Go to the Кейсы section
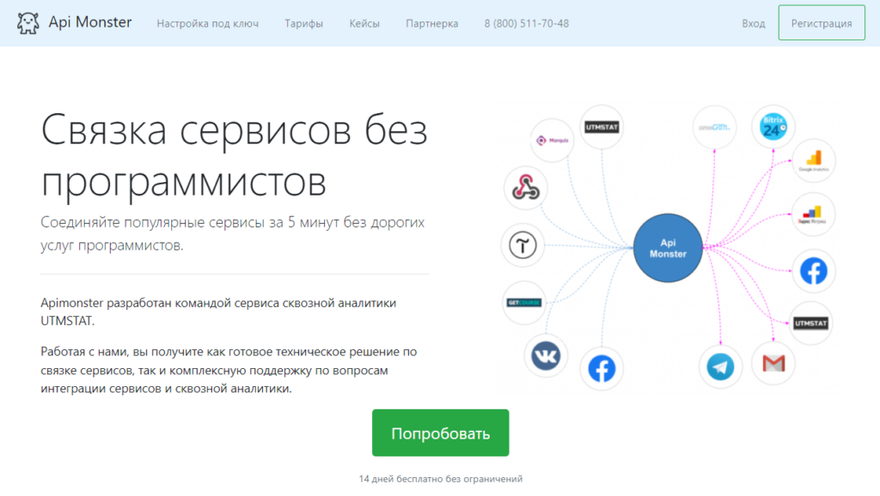880x496 pixels. click(x=364, y=23)
